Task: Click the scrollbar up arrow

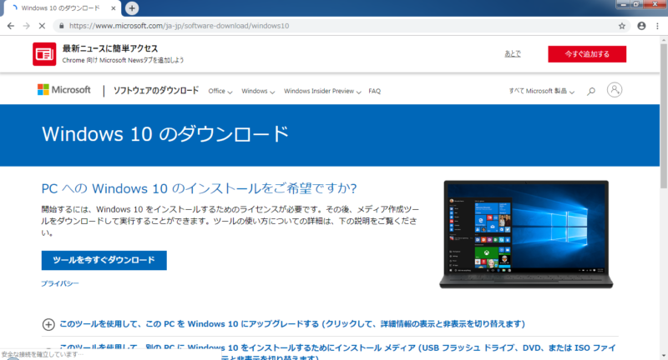Action: click(664, 40)
